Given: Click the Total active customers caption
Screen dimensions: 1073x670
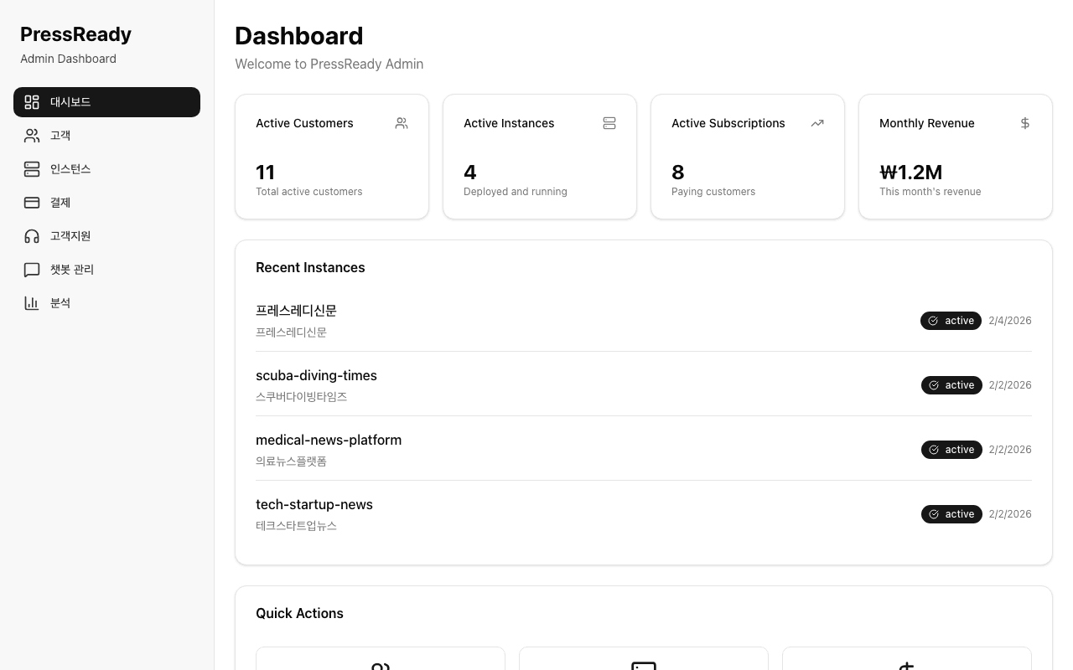Looking at the screenshot, I should pyautogui.click(x=308, y=192).
